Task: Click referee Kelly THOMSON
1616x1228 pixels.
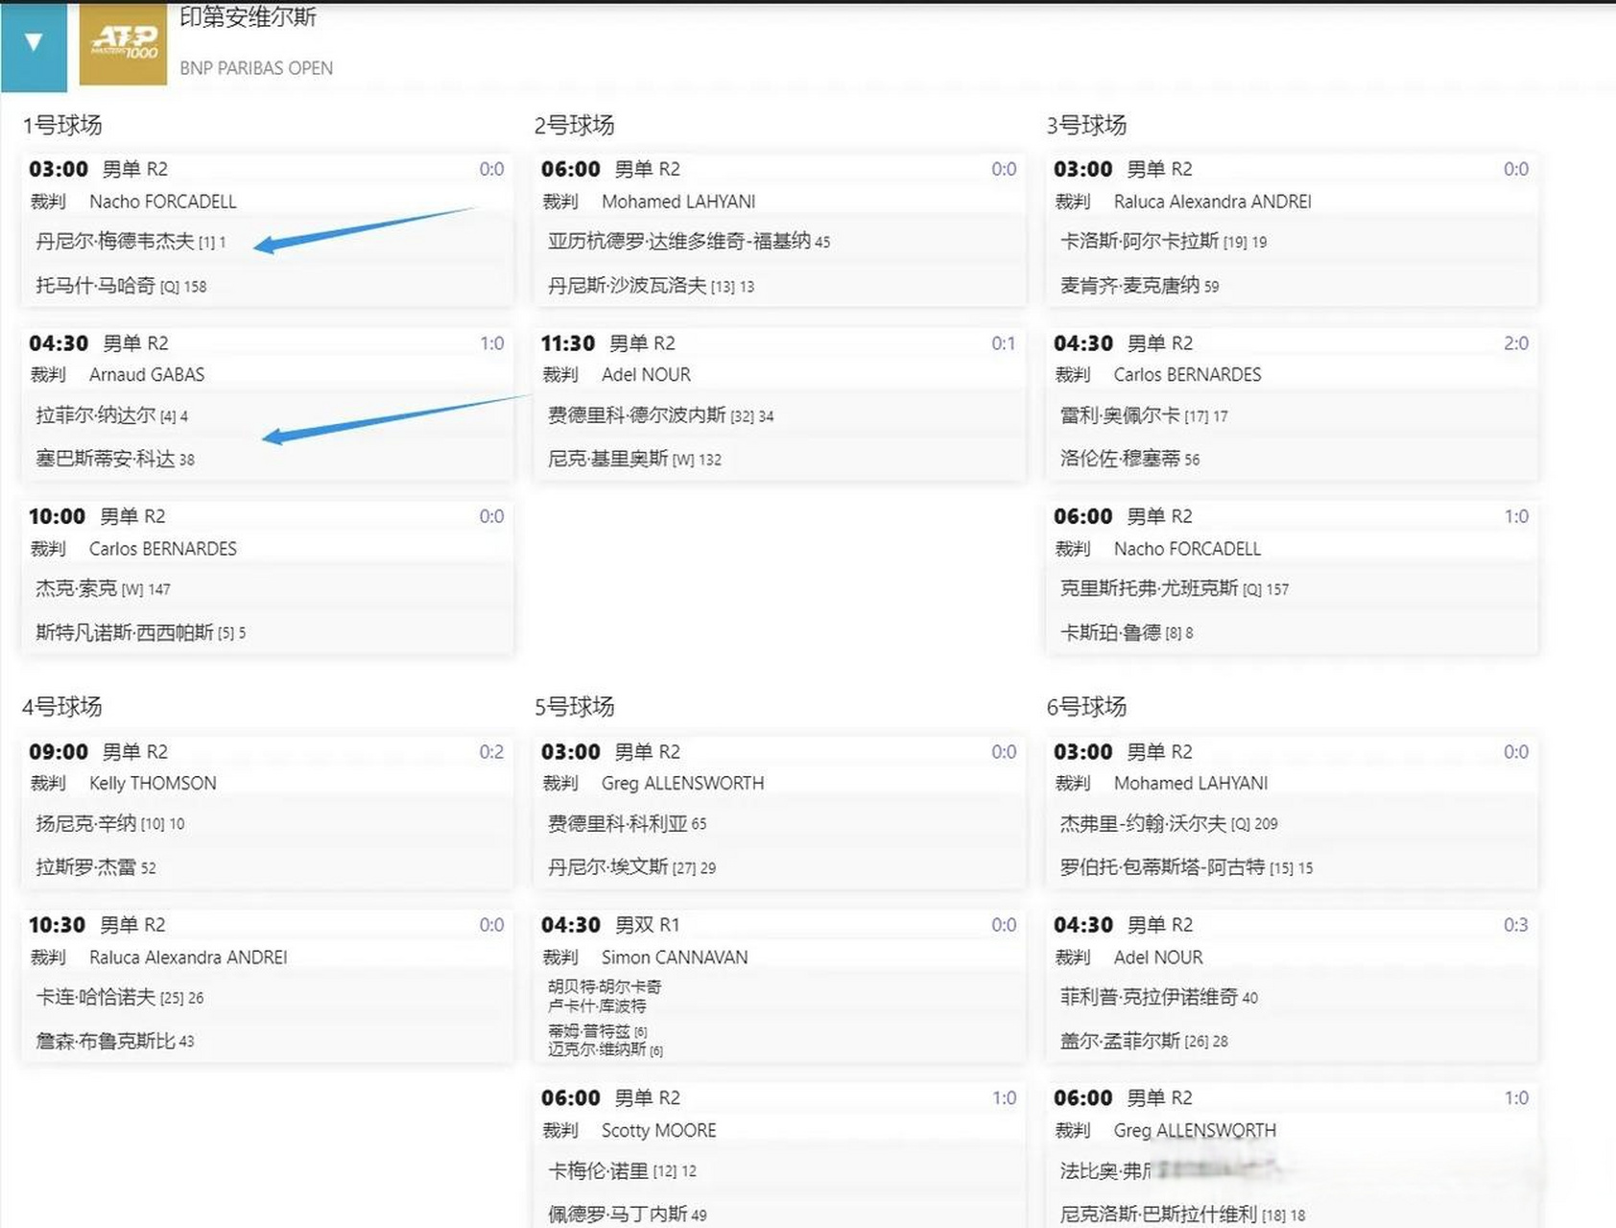Action: pos(153,784)
